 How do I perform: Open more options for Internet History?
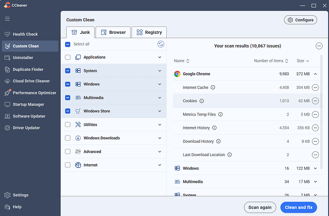[x=315, y=128]
